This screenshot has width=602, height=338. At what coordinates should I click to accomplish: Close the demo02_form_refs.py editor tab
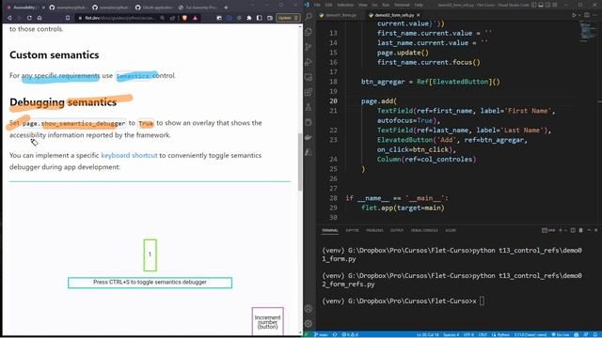coord(418,15)
